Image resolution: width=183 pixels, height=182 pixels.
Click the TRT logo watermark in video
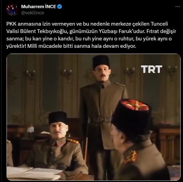point(152,69)
